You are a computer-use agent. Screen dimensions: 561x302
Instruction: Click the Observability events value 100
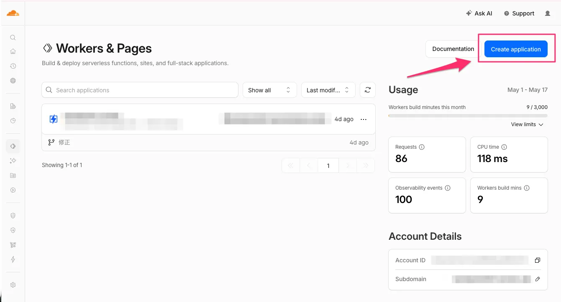(x=404, y=199)
